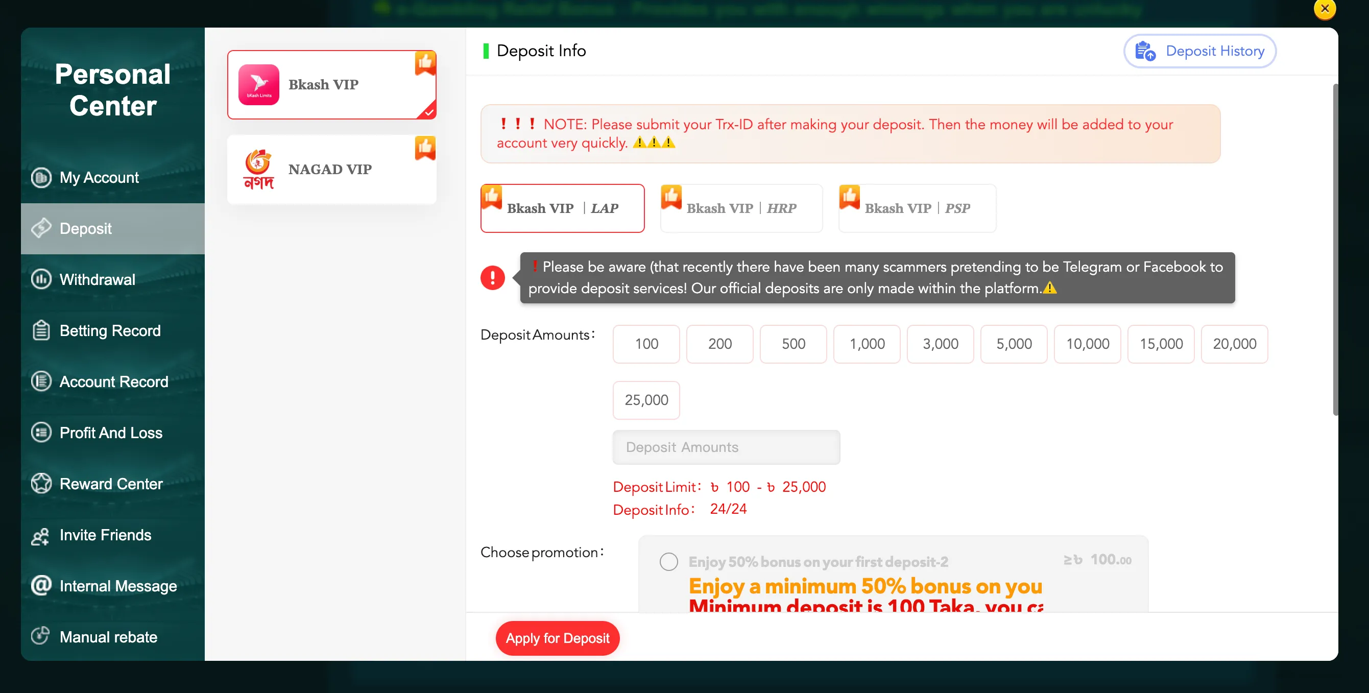Viewport: 1369px width, 693px height.
Task: Open Profit And Loss page
Action: click(x=113, y=433)
